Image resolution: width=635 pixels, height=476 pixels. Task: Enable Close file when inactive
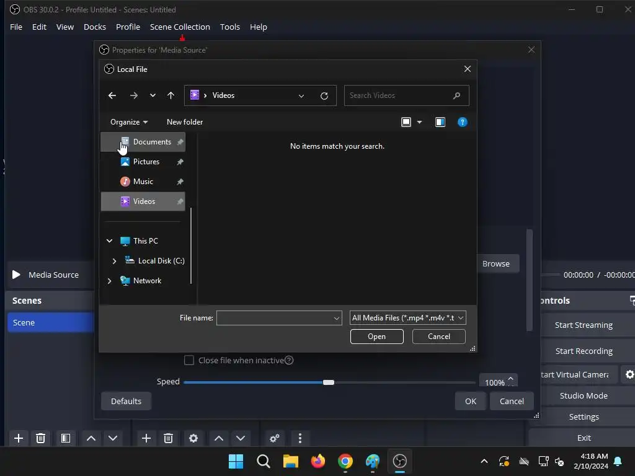pos(189,360)
